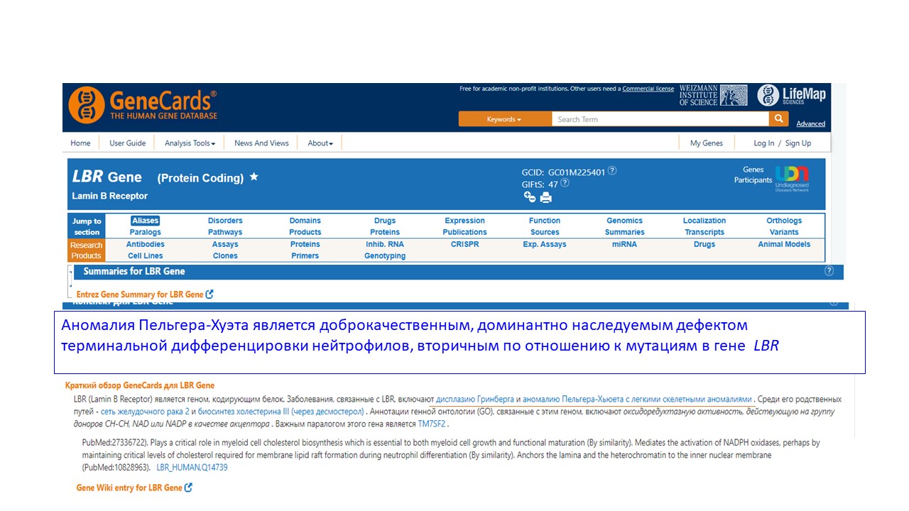Jump to Aliases section
909x511 pixels.
[145, 221]
